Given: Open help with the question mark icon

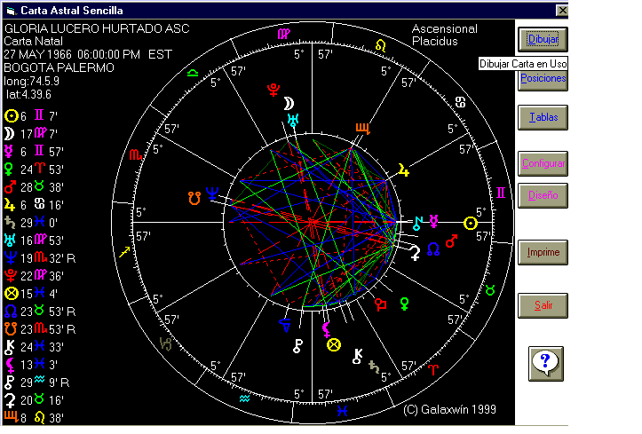Looking at the screenshot, I should [x=548, y=362].
